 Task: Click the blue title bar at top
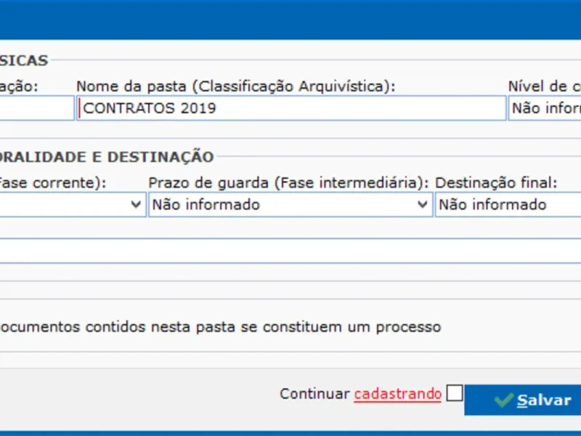290,20
